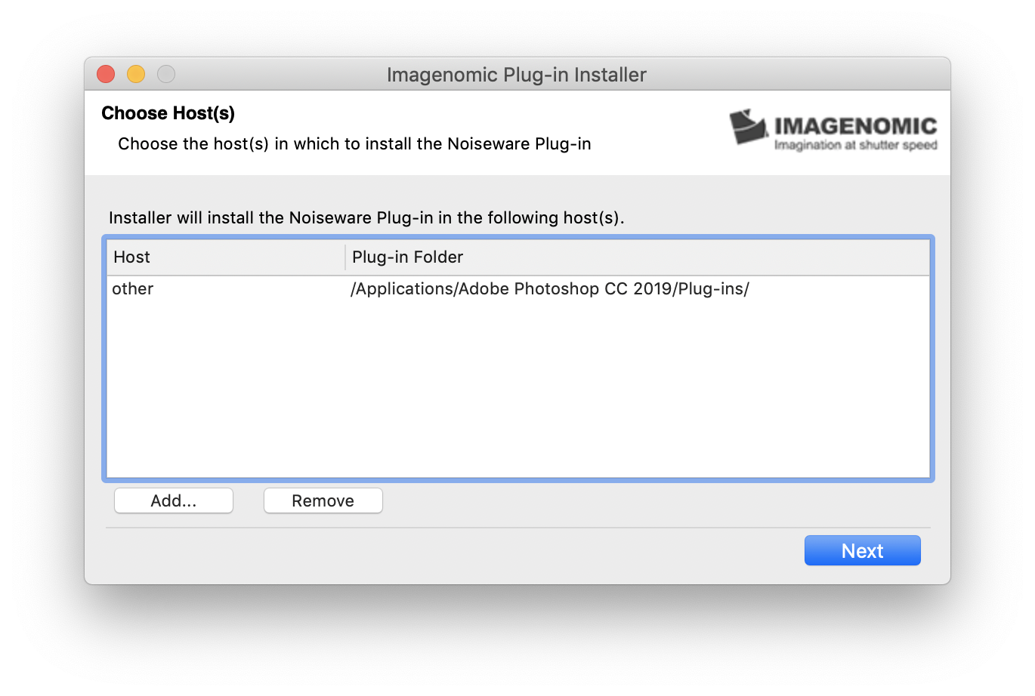Viewport: 1035px width, 696px height.
Task: Click Remove to delete selected host
Action: (x=323, y=500)
